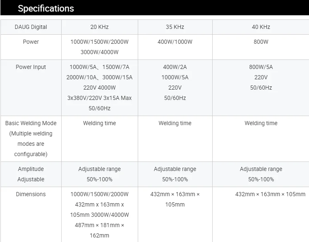Image resolution: width=309 pixels, height=242 pixels.
Task: Select the Amplitude Adjustable row label
Action: [x=31, y=174]
